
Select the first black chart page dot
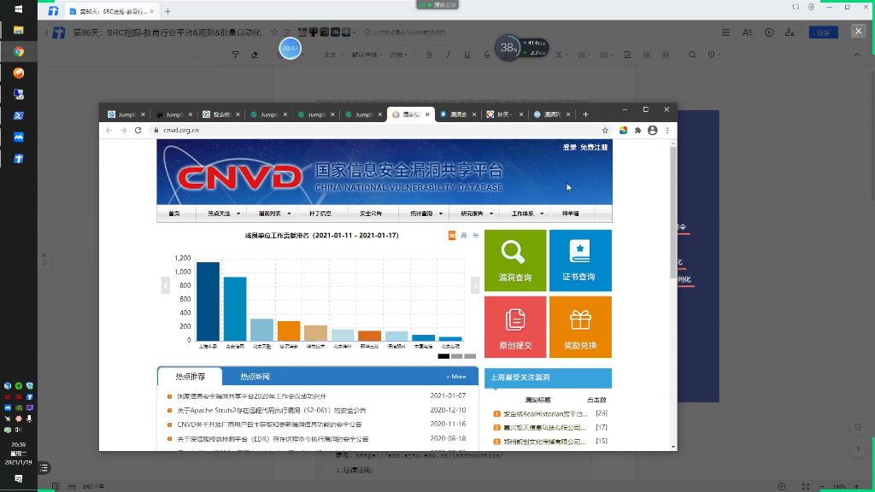443,356
